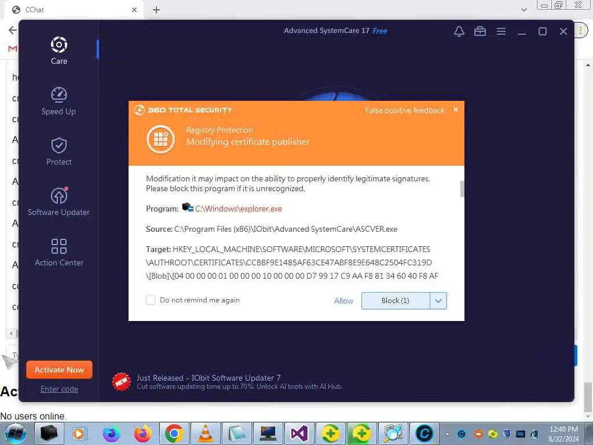This screenshot has width=593, height=445.
Task: Open the browser tab list chevron
Action: tap(524, 10)
